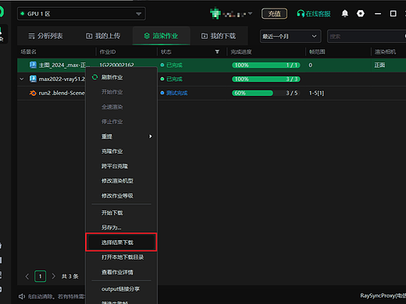Click frame range 1-5[1] cell

(x=316, y=93)
